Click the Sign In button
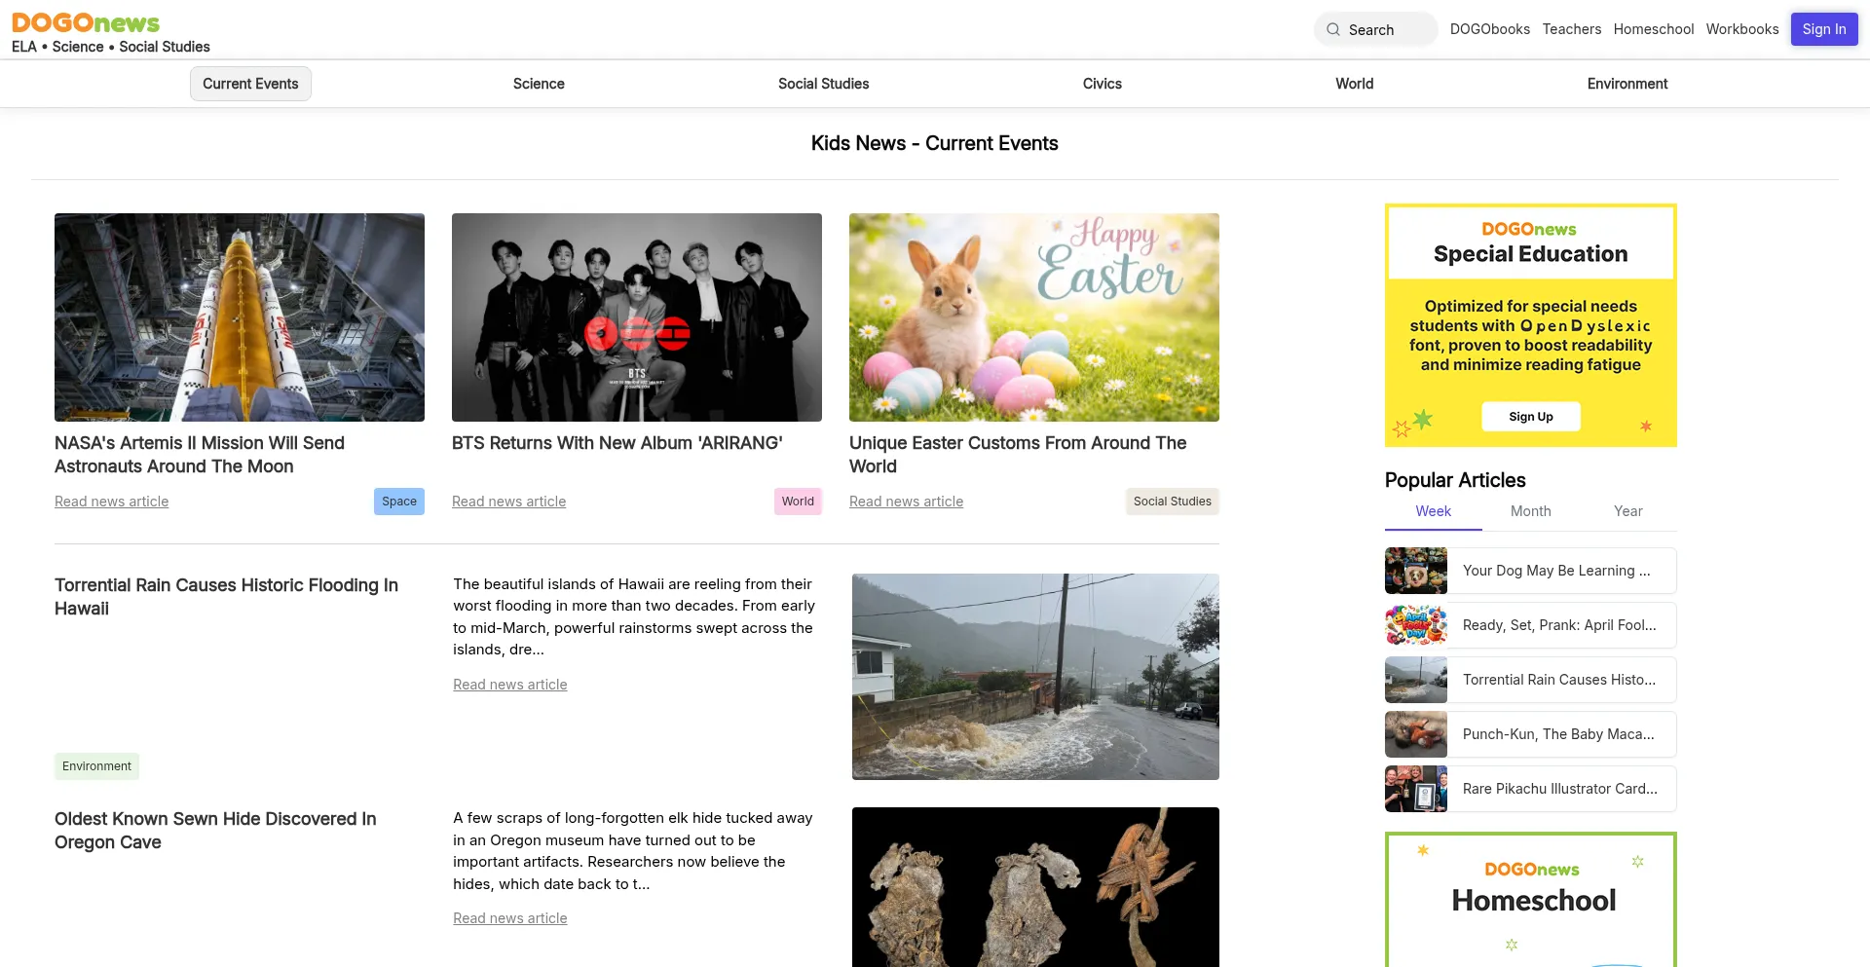The width and height of the screenshot is (1870, 967). [1823, 29]
